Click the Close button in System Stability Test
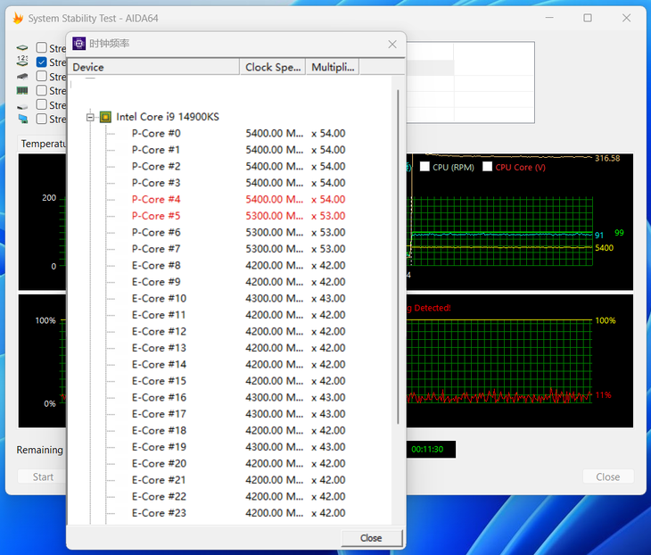The height and width of the screenshot is (555, 651). point(608,476)
